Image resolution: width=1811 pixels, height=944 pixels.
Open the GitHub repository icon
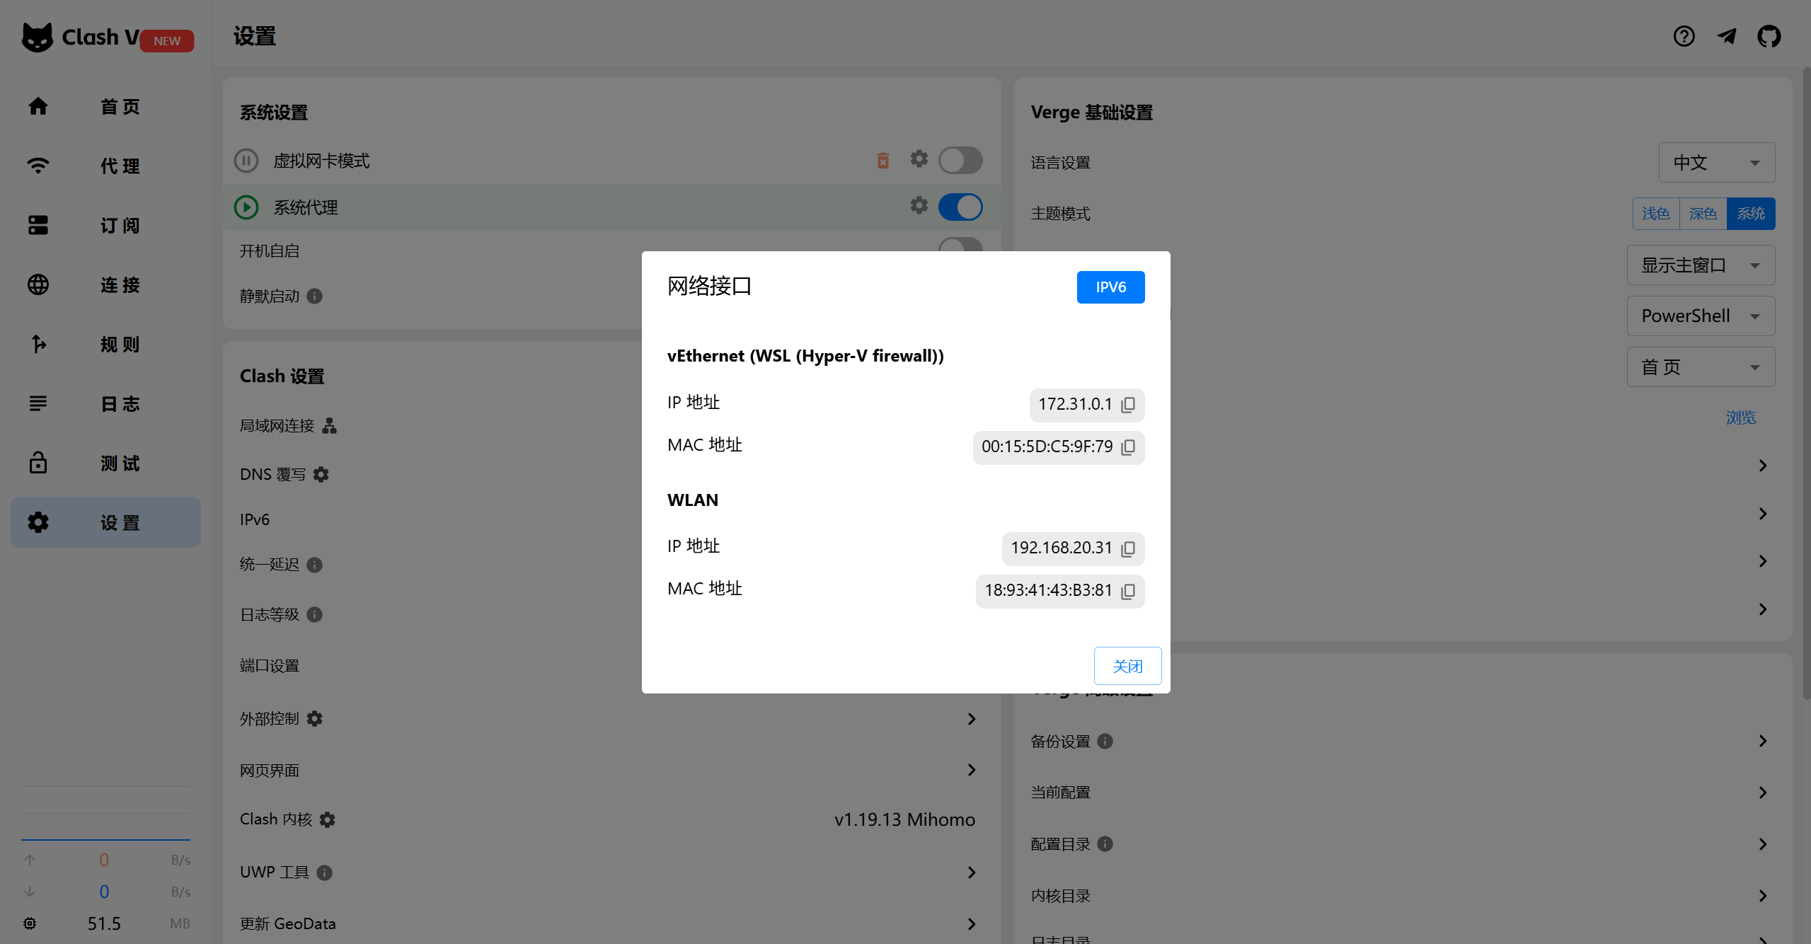(x=1769, y=36)
